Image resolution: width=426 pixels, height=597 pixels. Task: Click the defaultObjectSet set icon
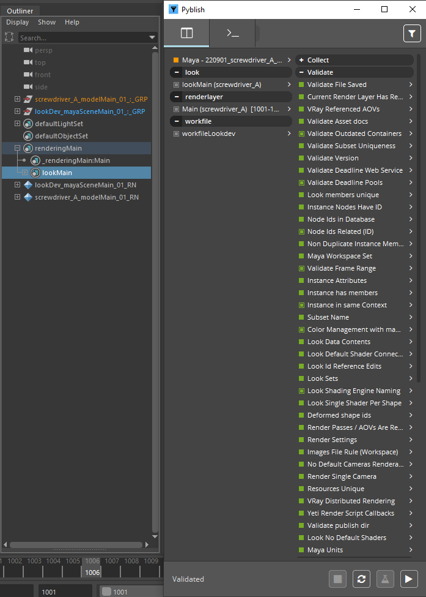pos(28,136)
